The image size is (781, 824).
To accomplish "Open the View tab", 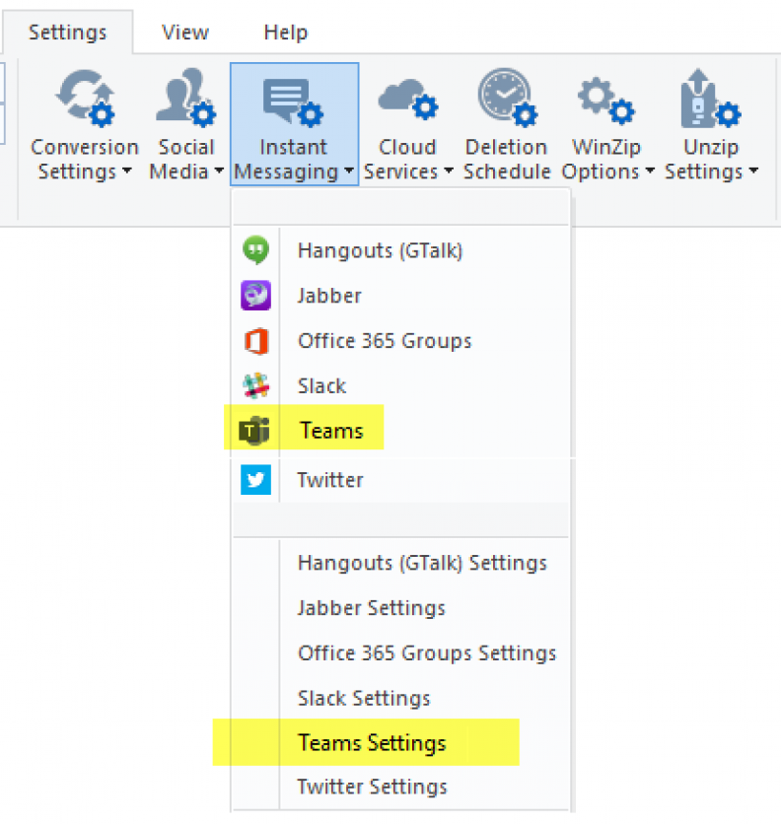I will 185,33.
